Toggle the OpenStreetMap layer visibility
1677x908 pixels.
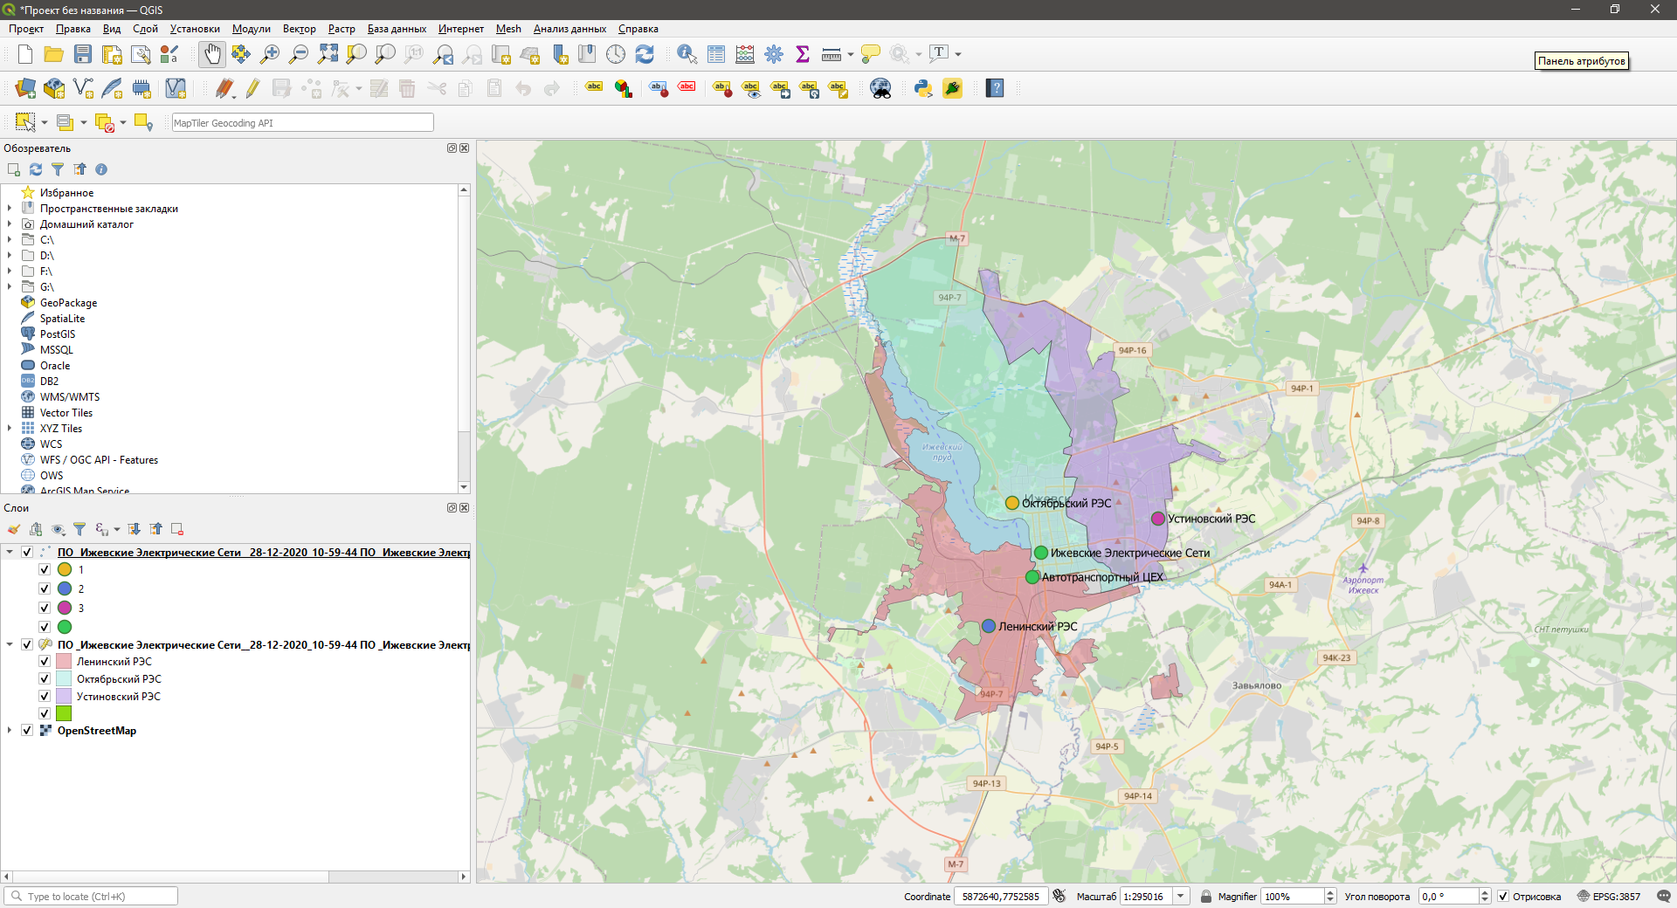click(27, 731)
